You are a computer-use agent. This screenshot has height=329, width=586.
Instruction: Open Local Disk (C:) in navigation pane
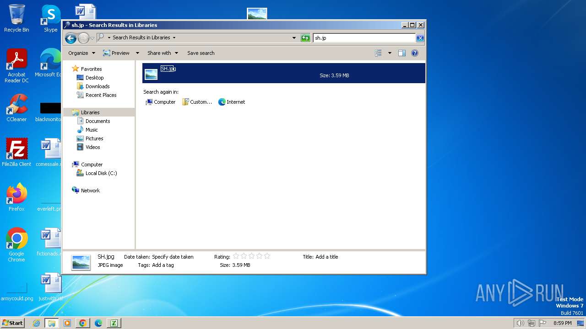[x=101, y=173]
